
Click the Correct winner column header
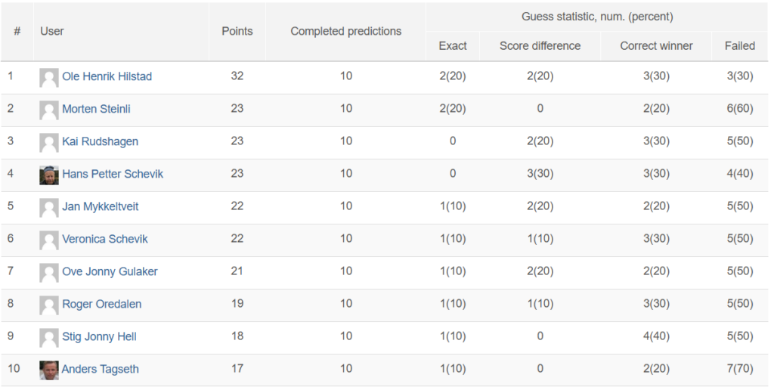(x=656, y=46)
